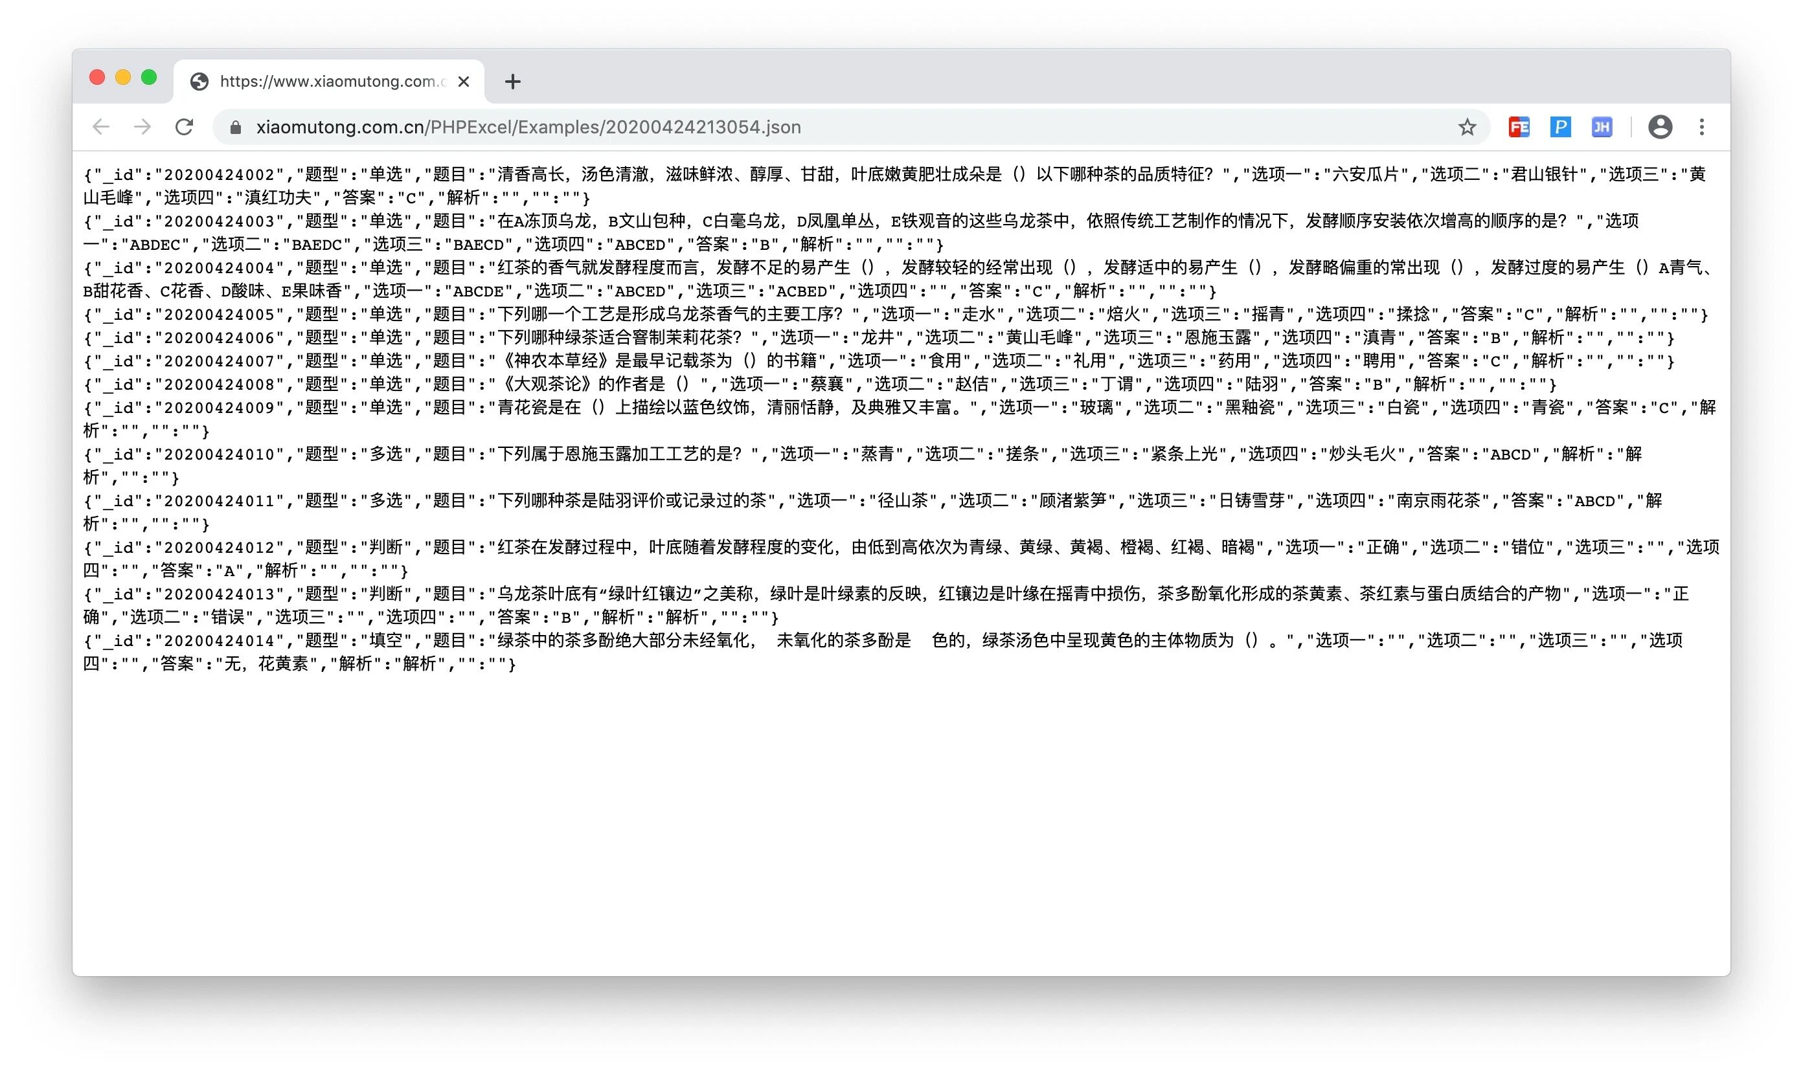Click the forward navigation arrow
Image resolution: width=1803 pixels, height=1072 pixels.
pyautogui.click(x=142, y=127)
